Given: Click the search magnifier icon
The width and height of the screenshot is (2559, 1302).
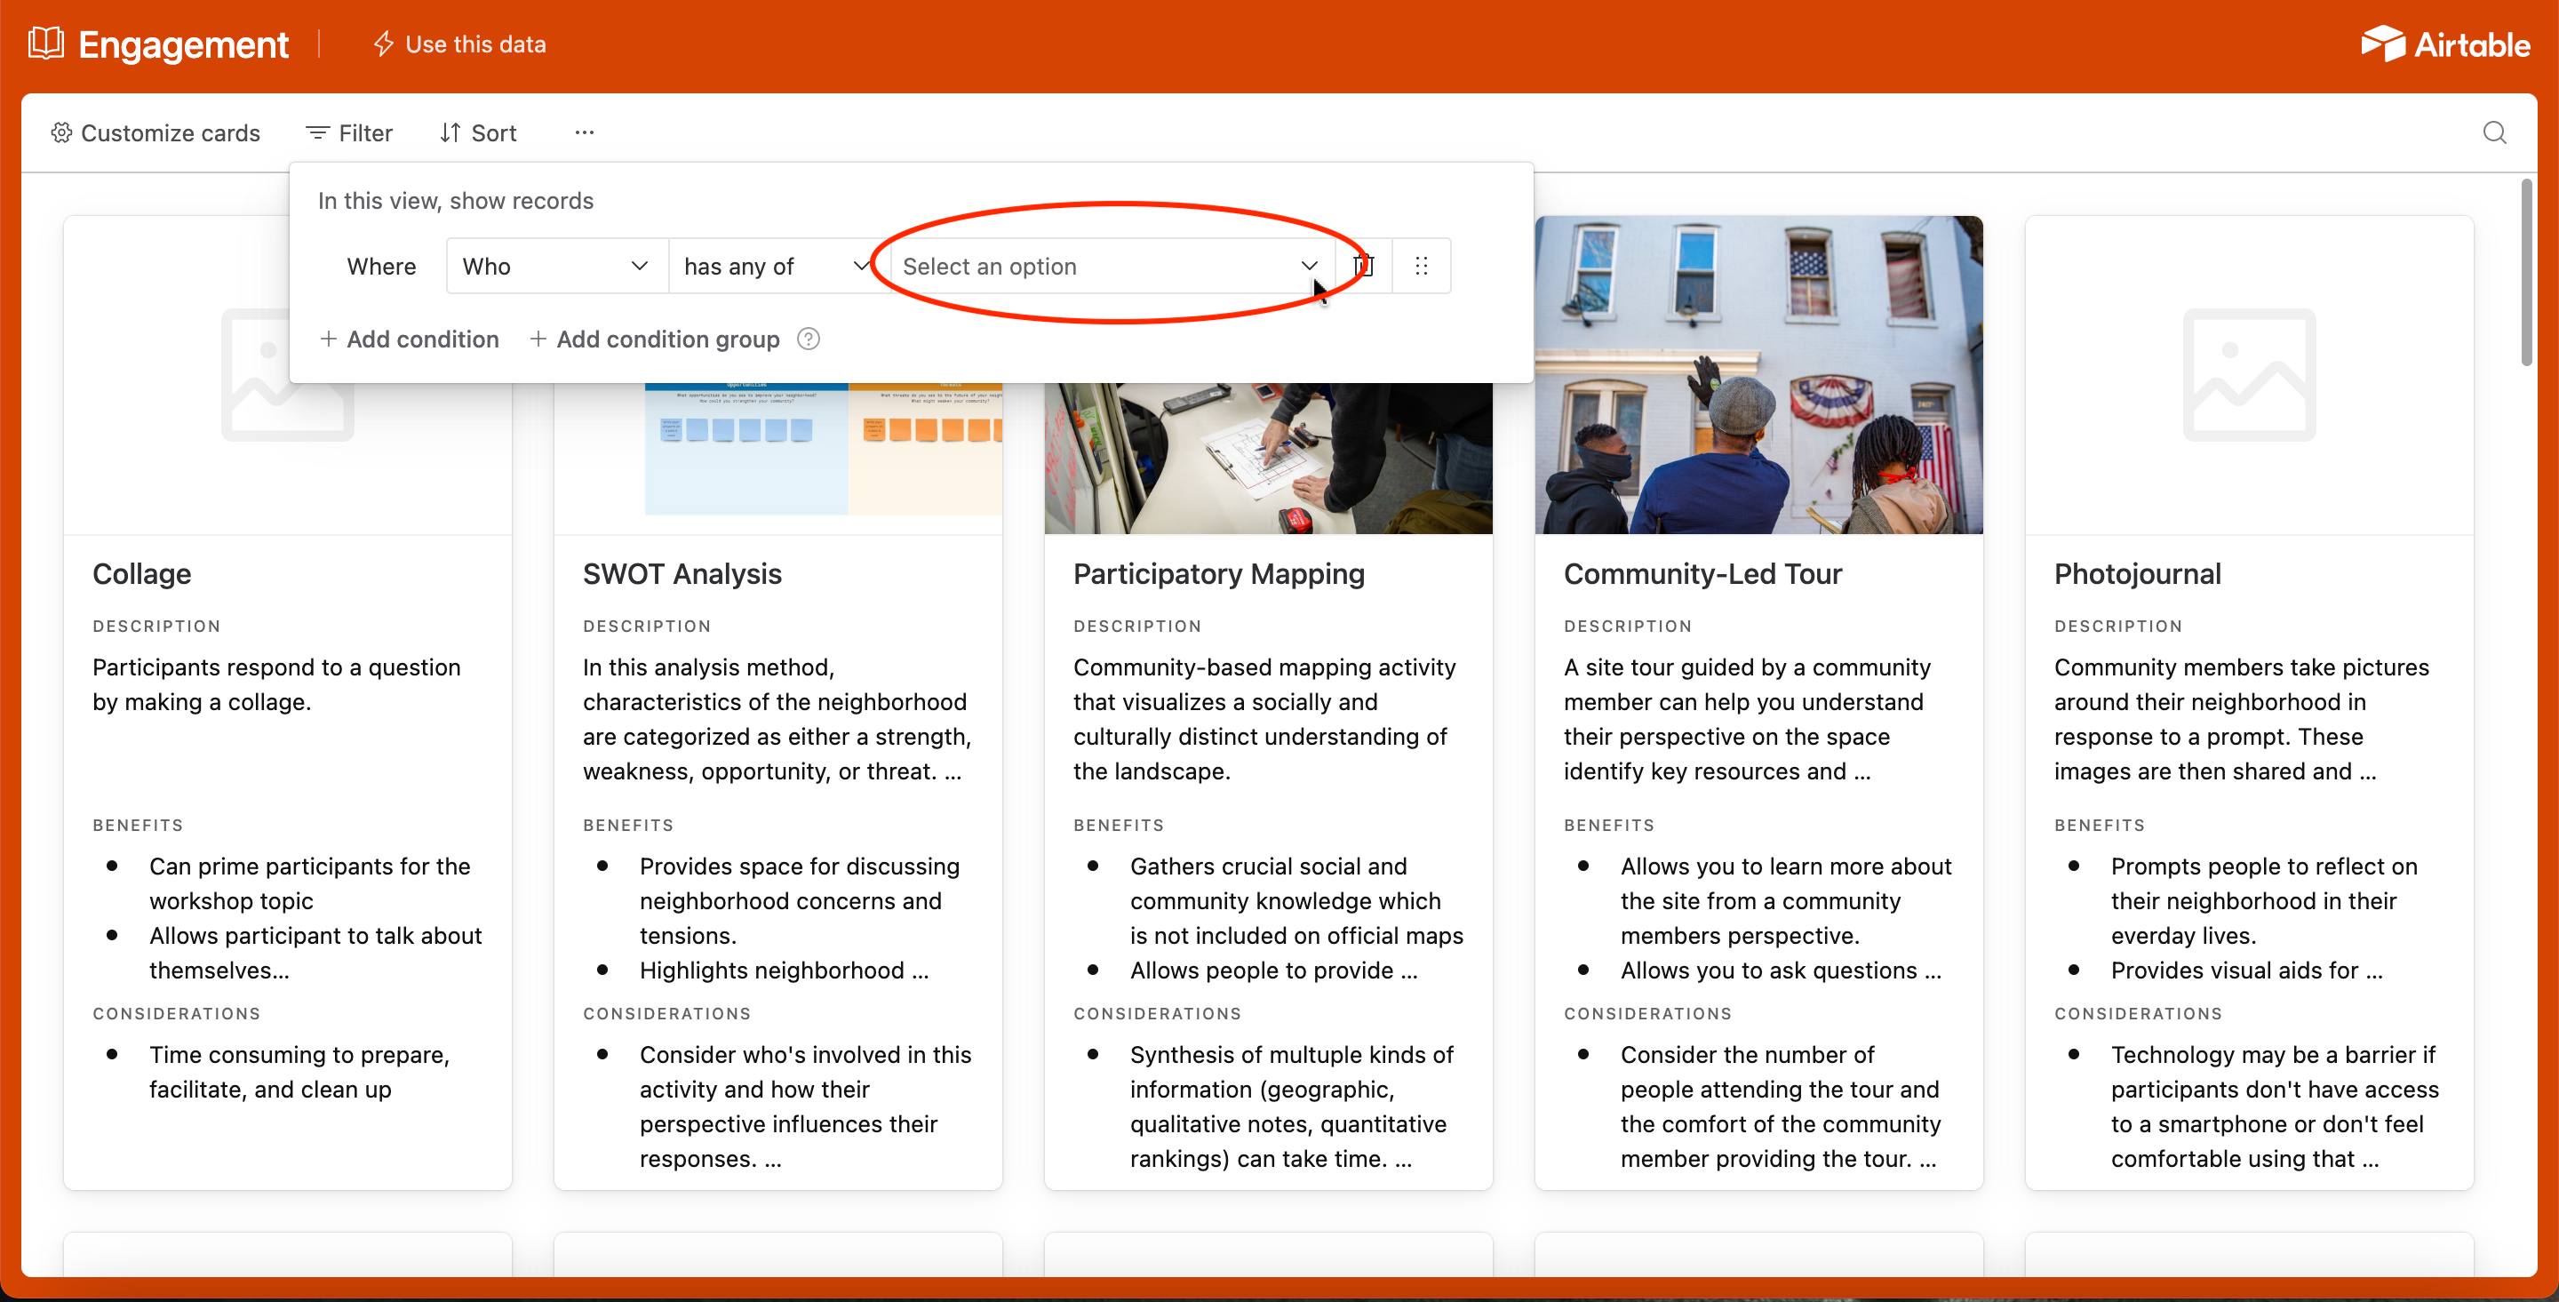Looking at the screenshot, I should (x=2493, y=132).
